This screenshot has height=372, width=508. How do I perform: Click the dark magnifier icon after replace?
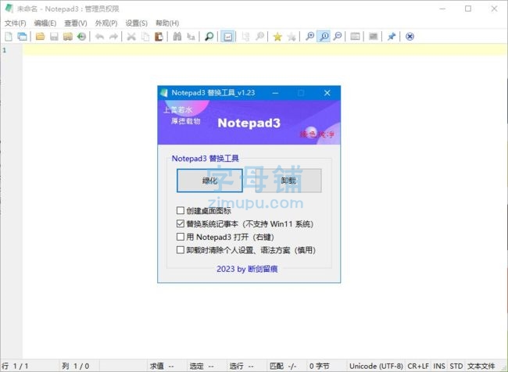[x=209, y=37]
